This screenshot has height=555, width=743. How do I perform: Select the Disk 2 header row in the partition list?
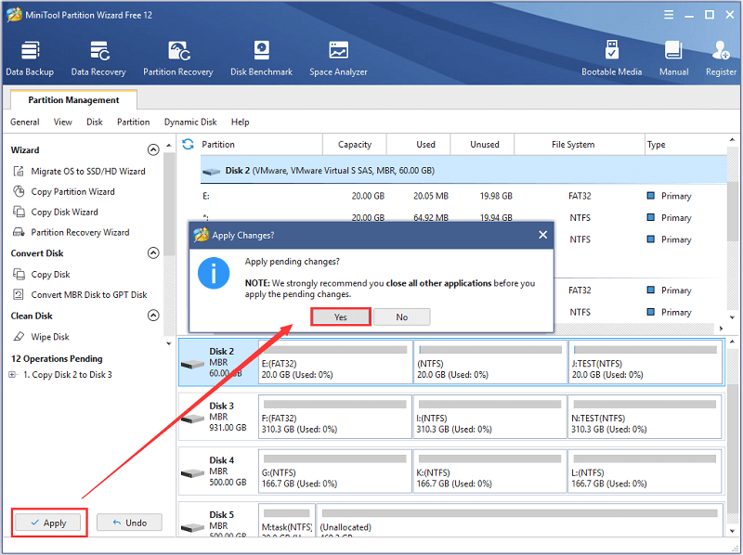point(463,171)
